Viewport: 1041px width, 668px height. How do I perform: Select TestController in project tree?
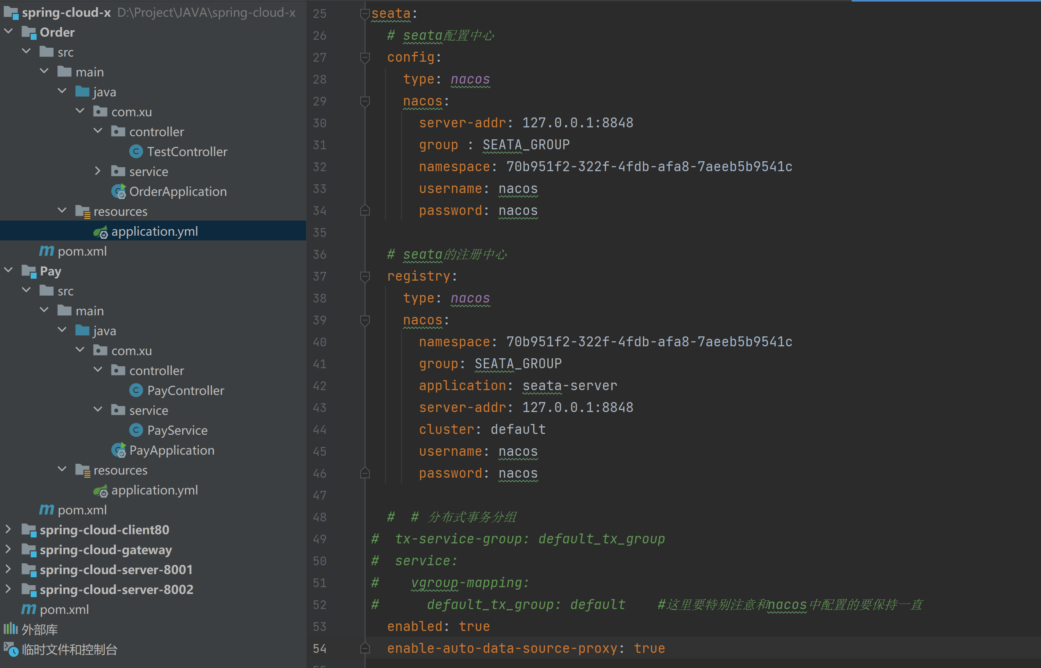(x=153, y=151)
